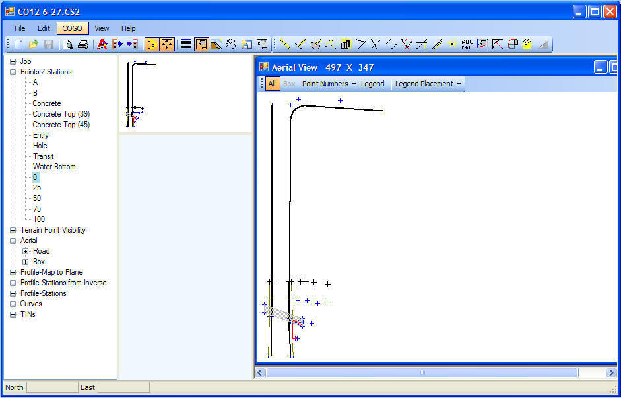Expand the Terrain Point Visibility node
The width and height of the screenshot is (621, 398).
(13, 230)
